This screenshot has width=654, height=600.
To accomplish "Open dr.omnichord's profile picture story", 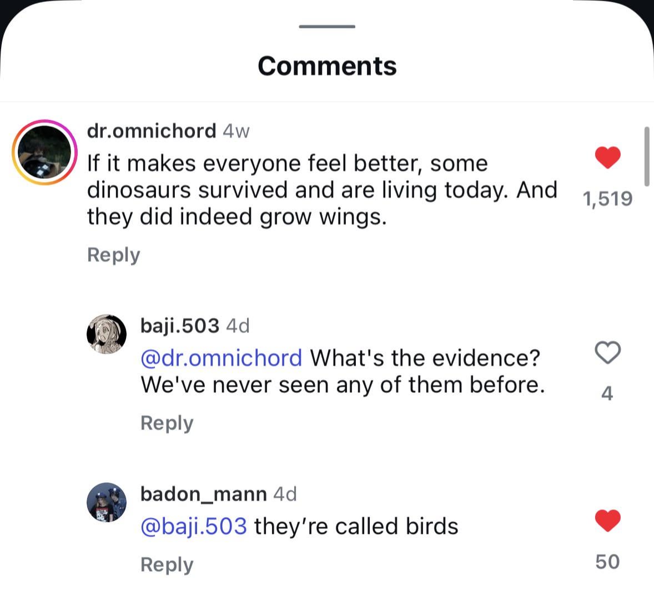I will coord(44,151).
